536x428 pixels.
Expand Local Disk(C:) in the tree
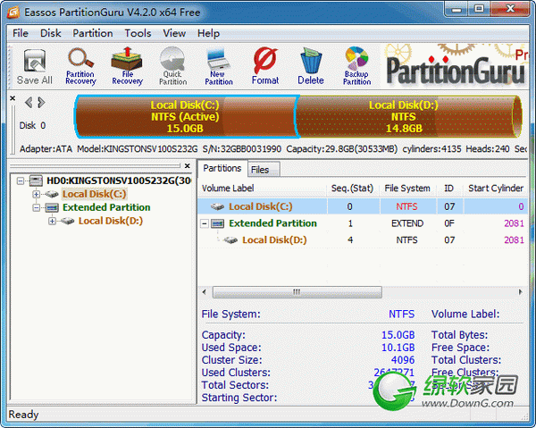36,194
